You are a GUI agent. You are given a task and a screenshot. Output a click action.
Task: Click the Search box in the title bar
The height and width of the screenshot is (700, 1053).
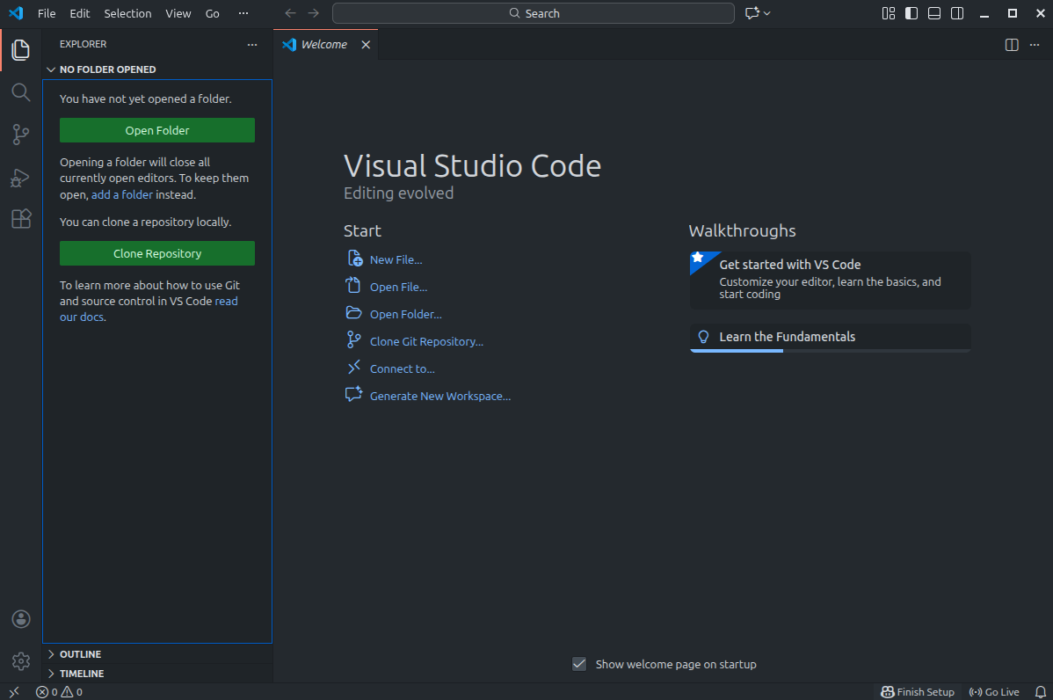coord(532,13)
